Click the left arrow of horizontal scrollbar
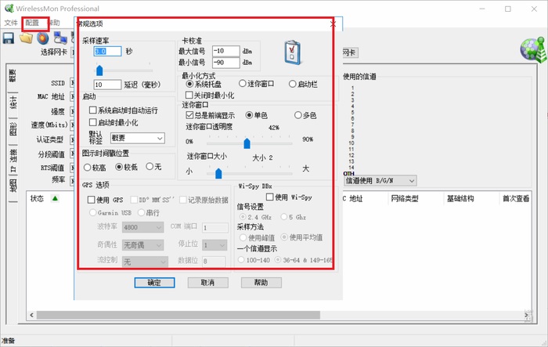 pos(32,315)
